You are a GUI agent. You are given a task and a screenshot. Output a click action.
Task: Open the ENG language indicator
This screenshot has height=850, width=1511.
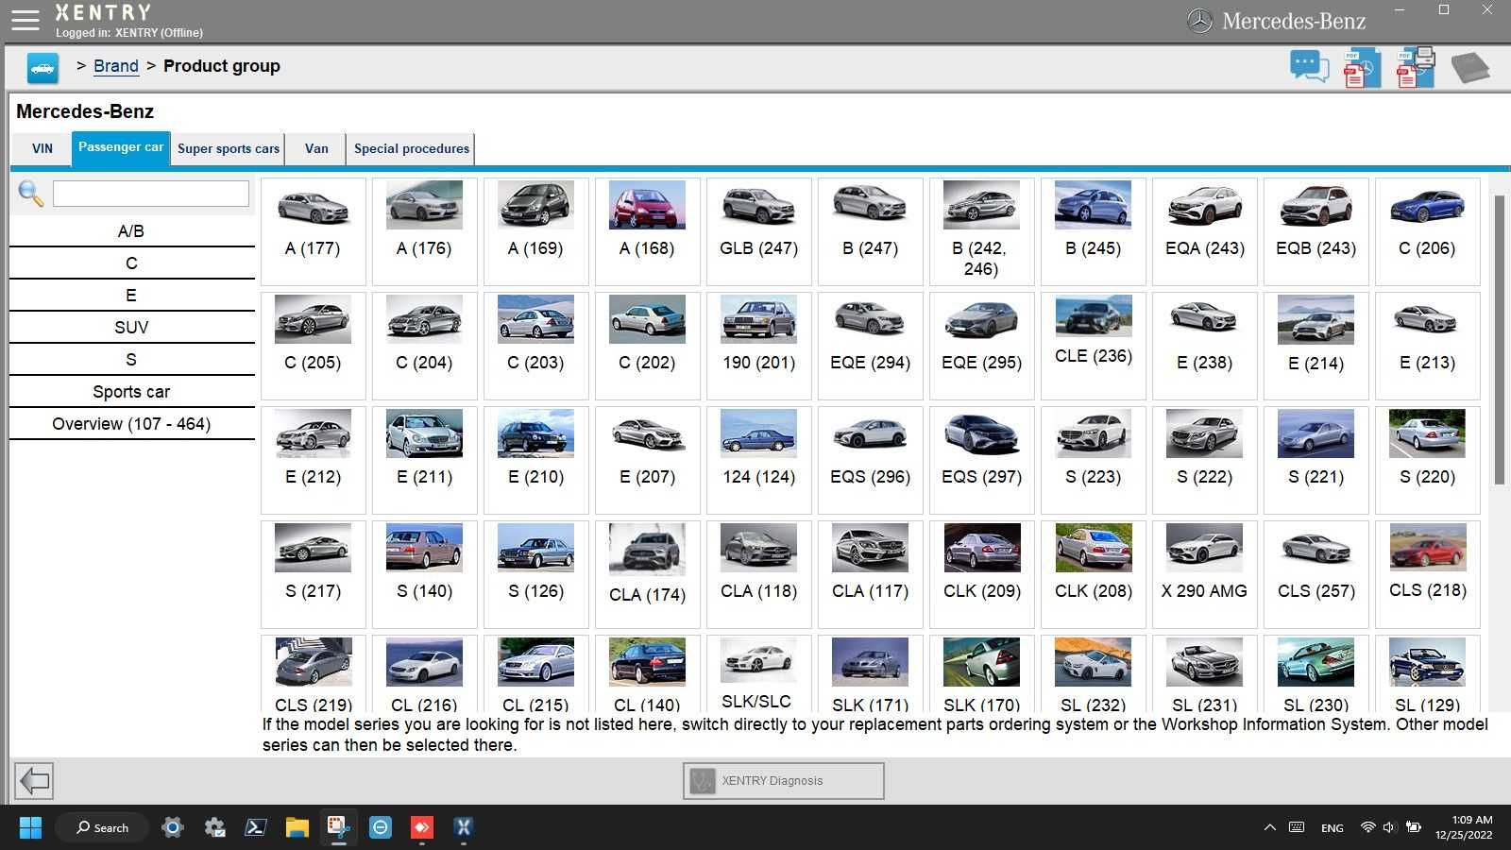click(1333, 828)
